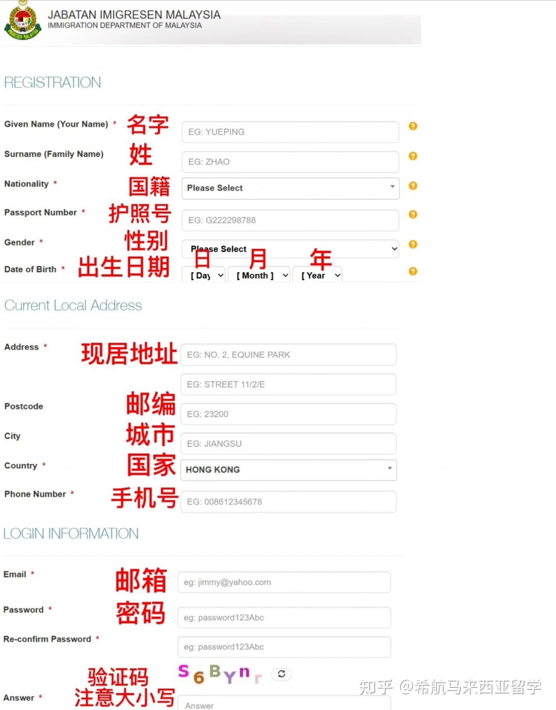Click the Date of Birth help icon

click(x=412, y=271)
